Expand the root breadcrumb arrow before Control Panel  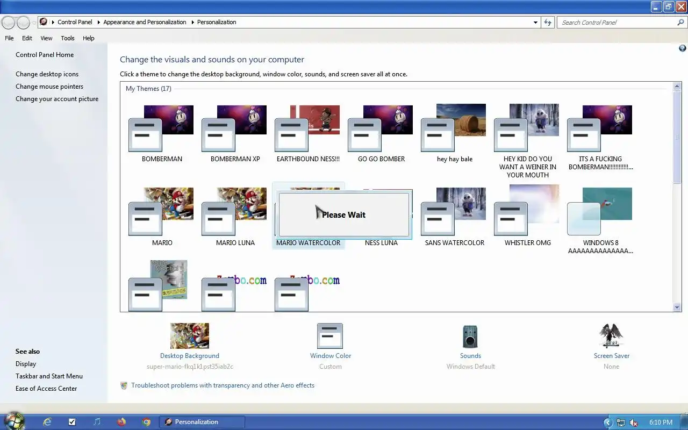(53, 22)
